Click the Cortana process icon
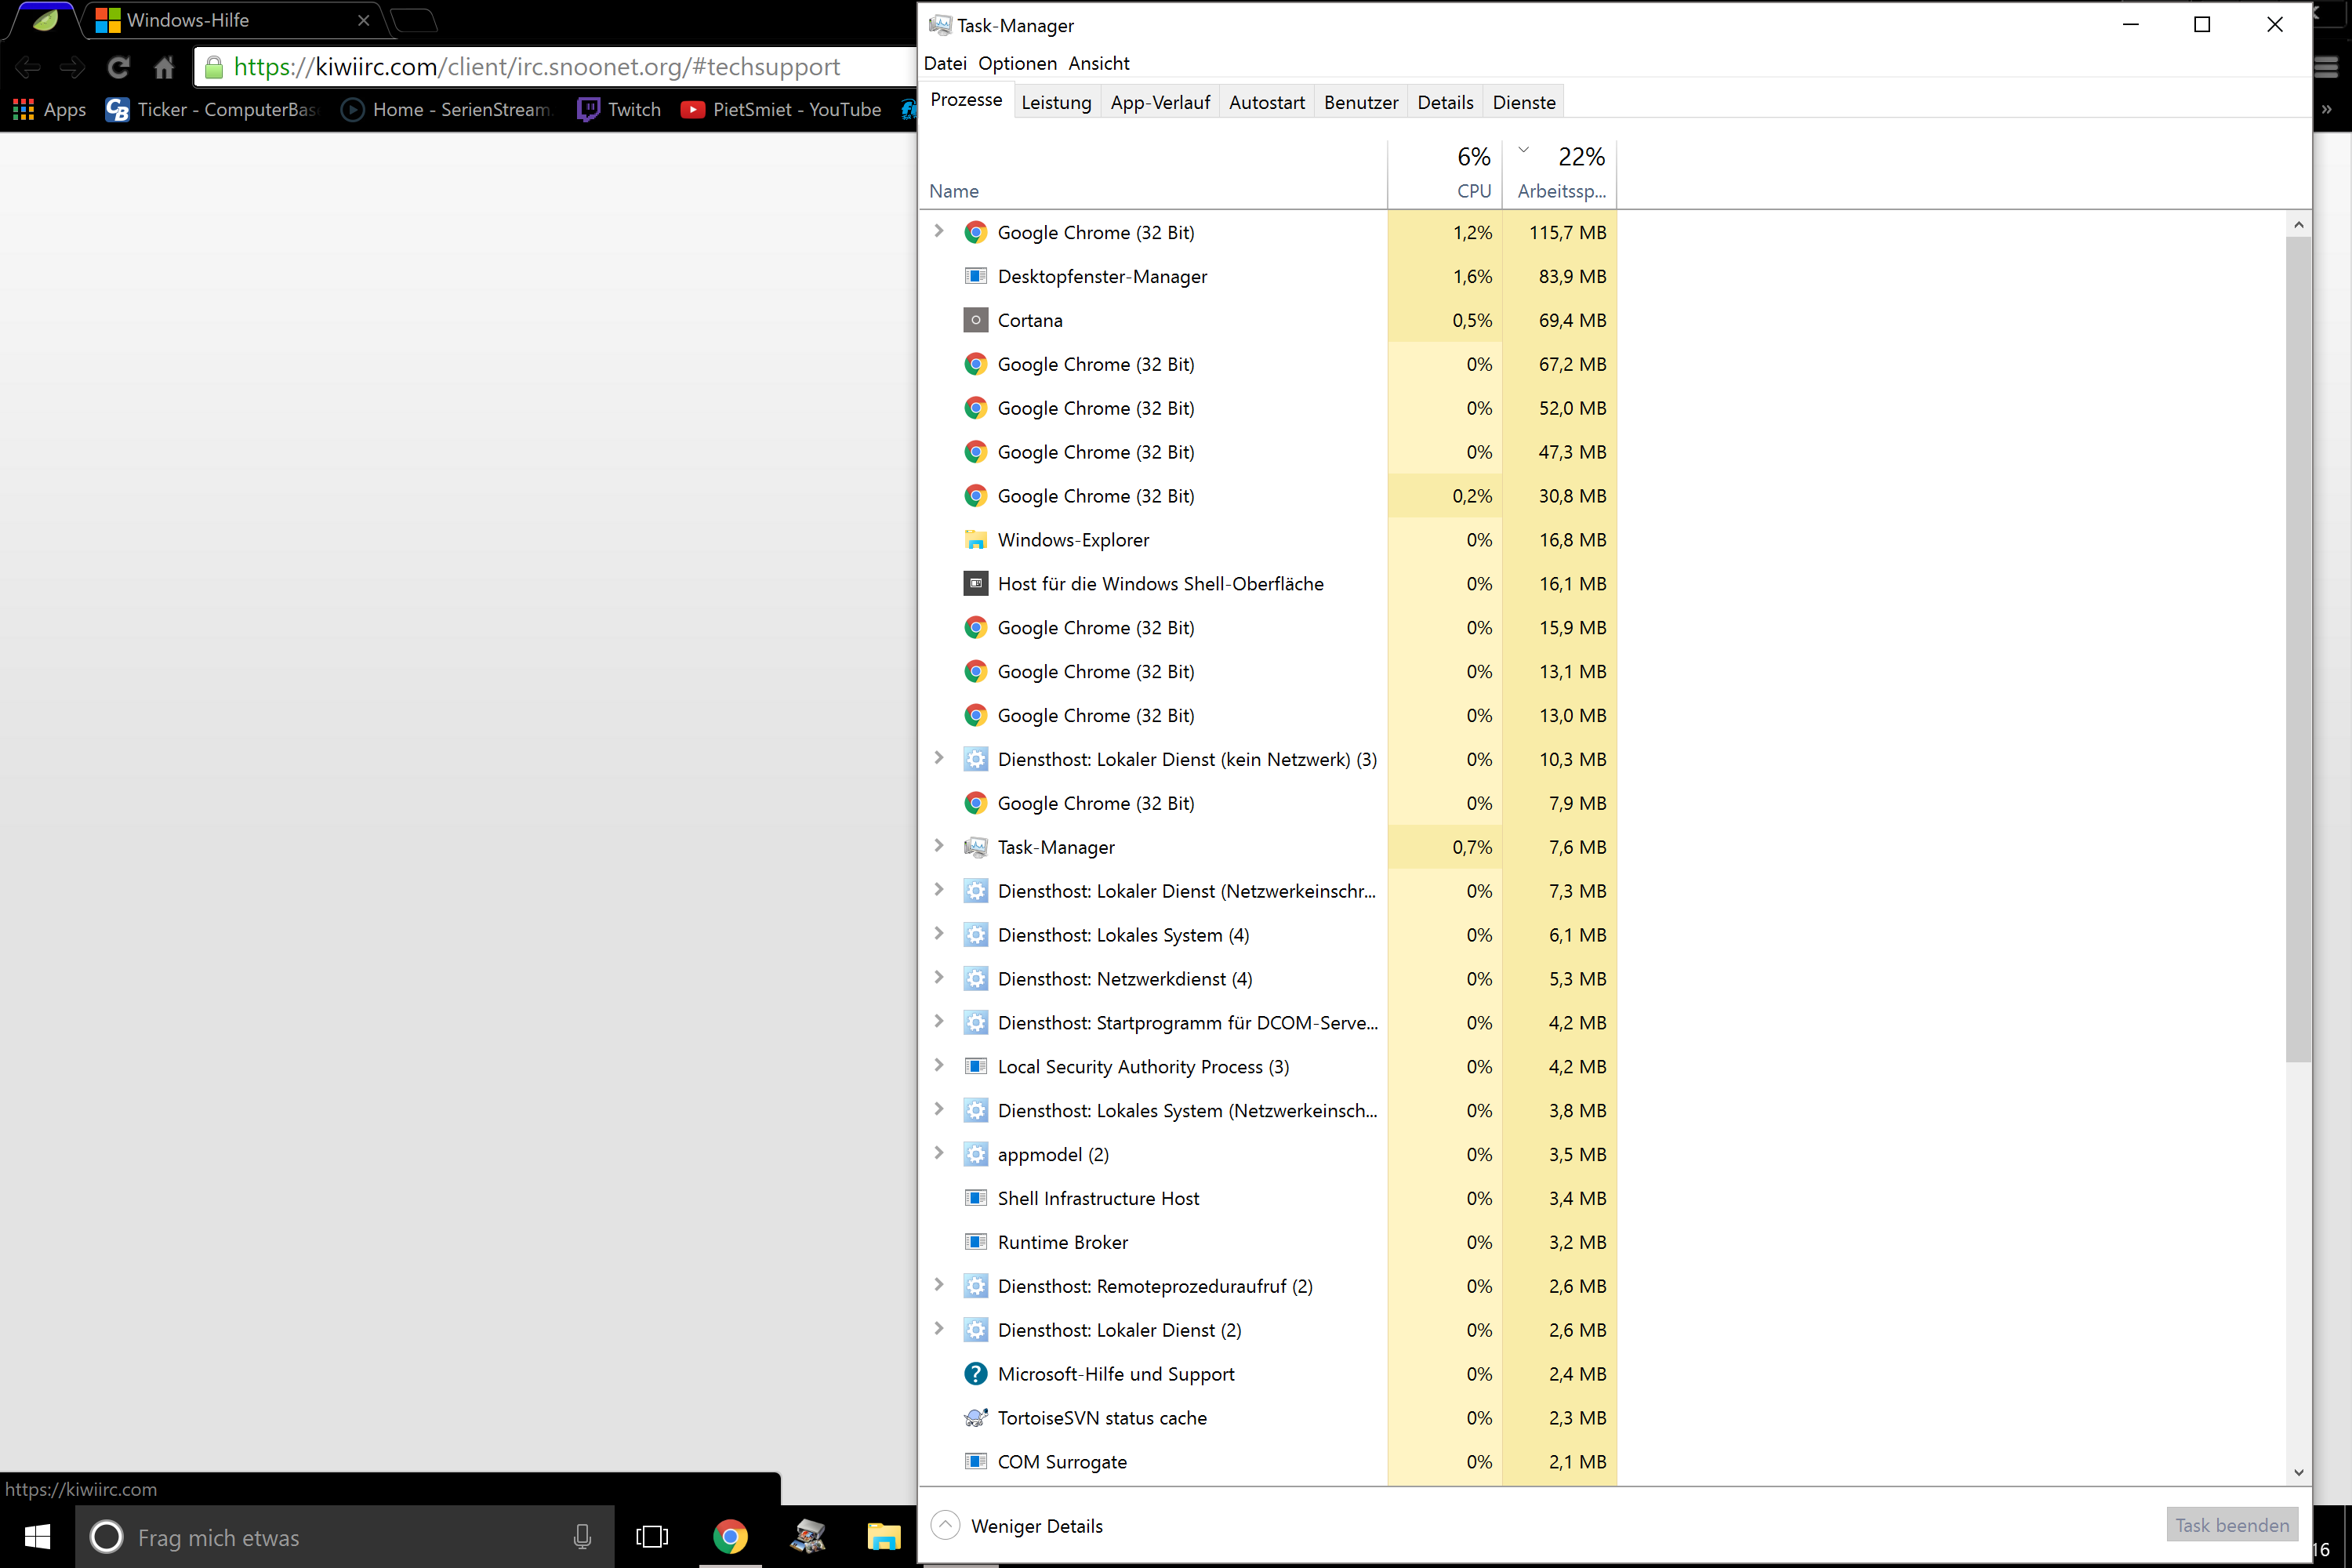This screenshot has height=1568, width=2352. [975, 320]
